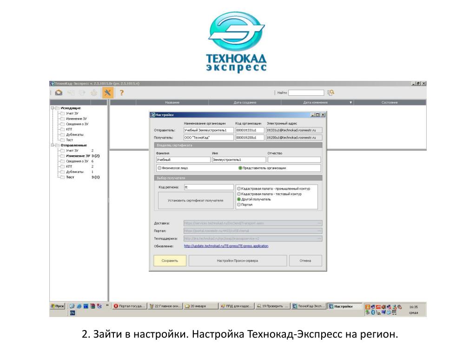476x357 pixels.
Task: Click recipient name field ООО "ТехноКад"
Action: pos(209,138)
